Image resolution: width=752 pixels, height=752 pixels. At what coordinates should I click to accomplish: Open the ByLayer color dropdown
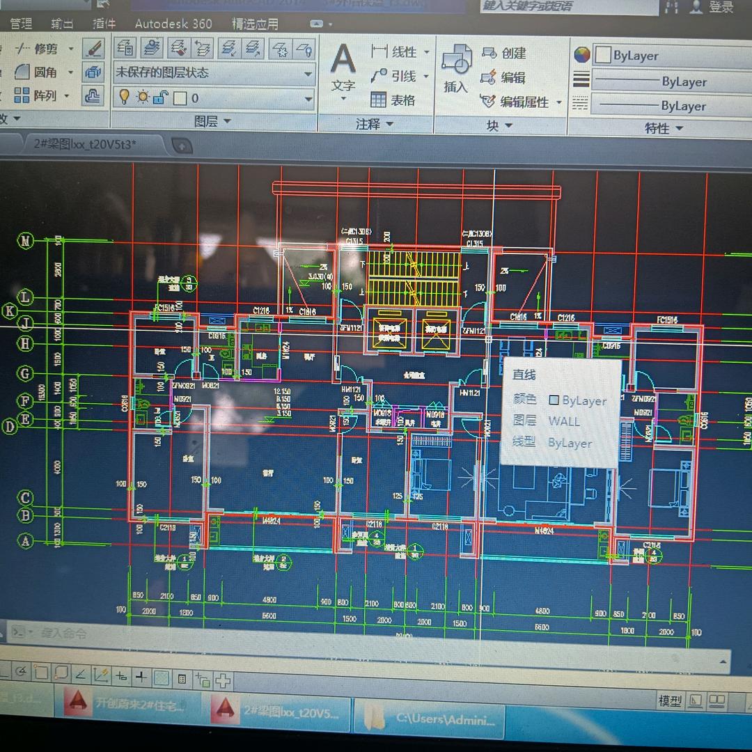coord(661,56)
